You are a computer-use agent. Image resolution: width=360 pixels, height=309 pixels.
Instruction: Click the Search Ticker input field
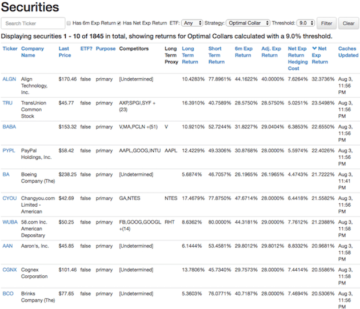[33, 23]
